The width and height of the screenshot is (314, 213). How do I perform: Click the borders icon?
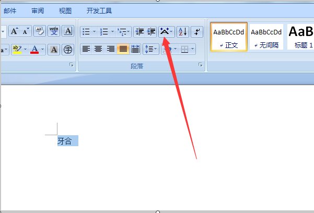click(x=184, y=49)
